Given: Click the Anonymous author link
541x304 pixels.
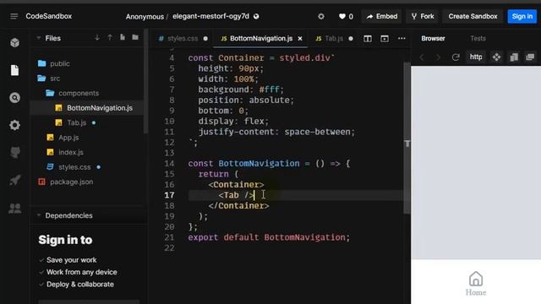Looking at the screenshot, I should tap(145, 17).
